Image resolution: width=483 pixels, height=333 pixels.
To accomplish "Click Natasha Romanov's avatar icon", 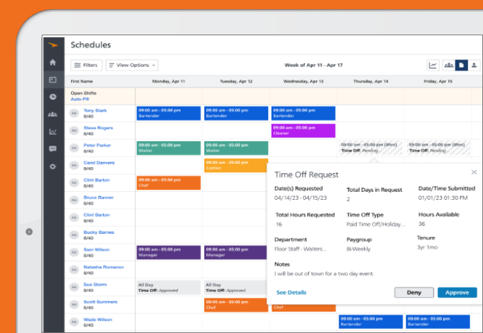I will [x=74, y=270].
